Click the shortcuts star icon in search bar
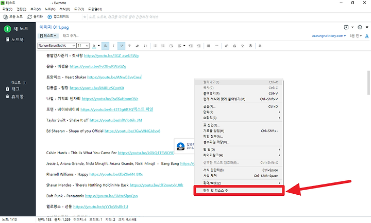371x223 pixels. click(85, 17)
